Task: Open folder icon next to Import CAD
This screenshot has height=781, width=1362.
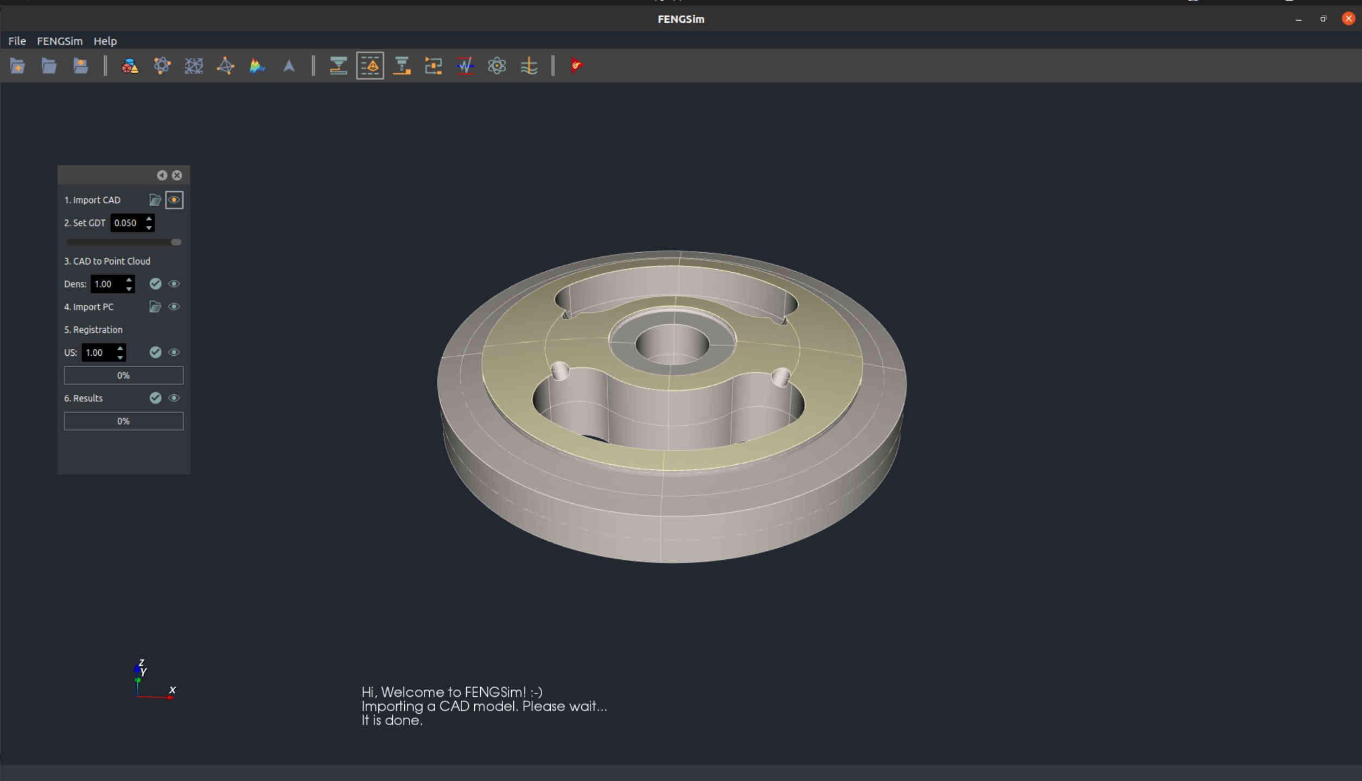Action: coord(155,200)
